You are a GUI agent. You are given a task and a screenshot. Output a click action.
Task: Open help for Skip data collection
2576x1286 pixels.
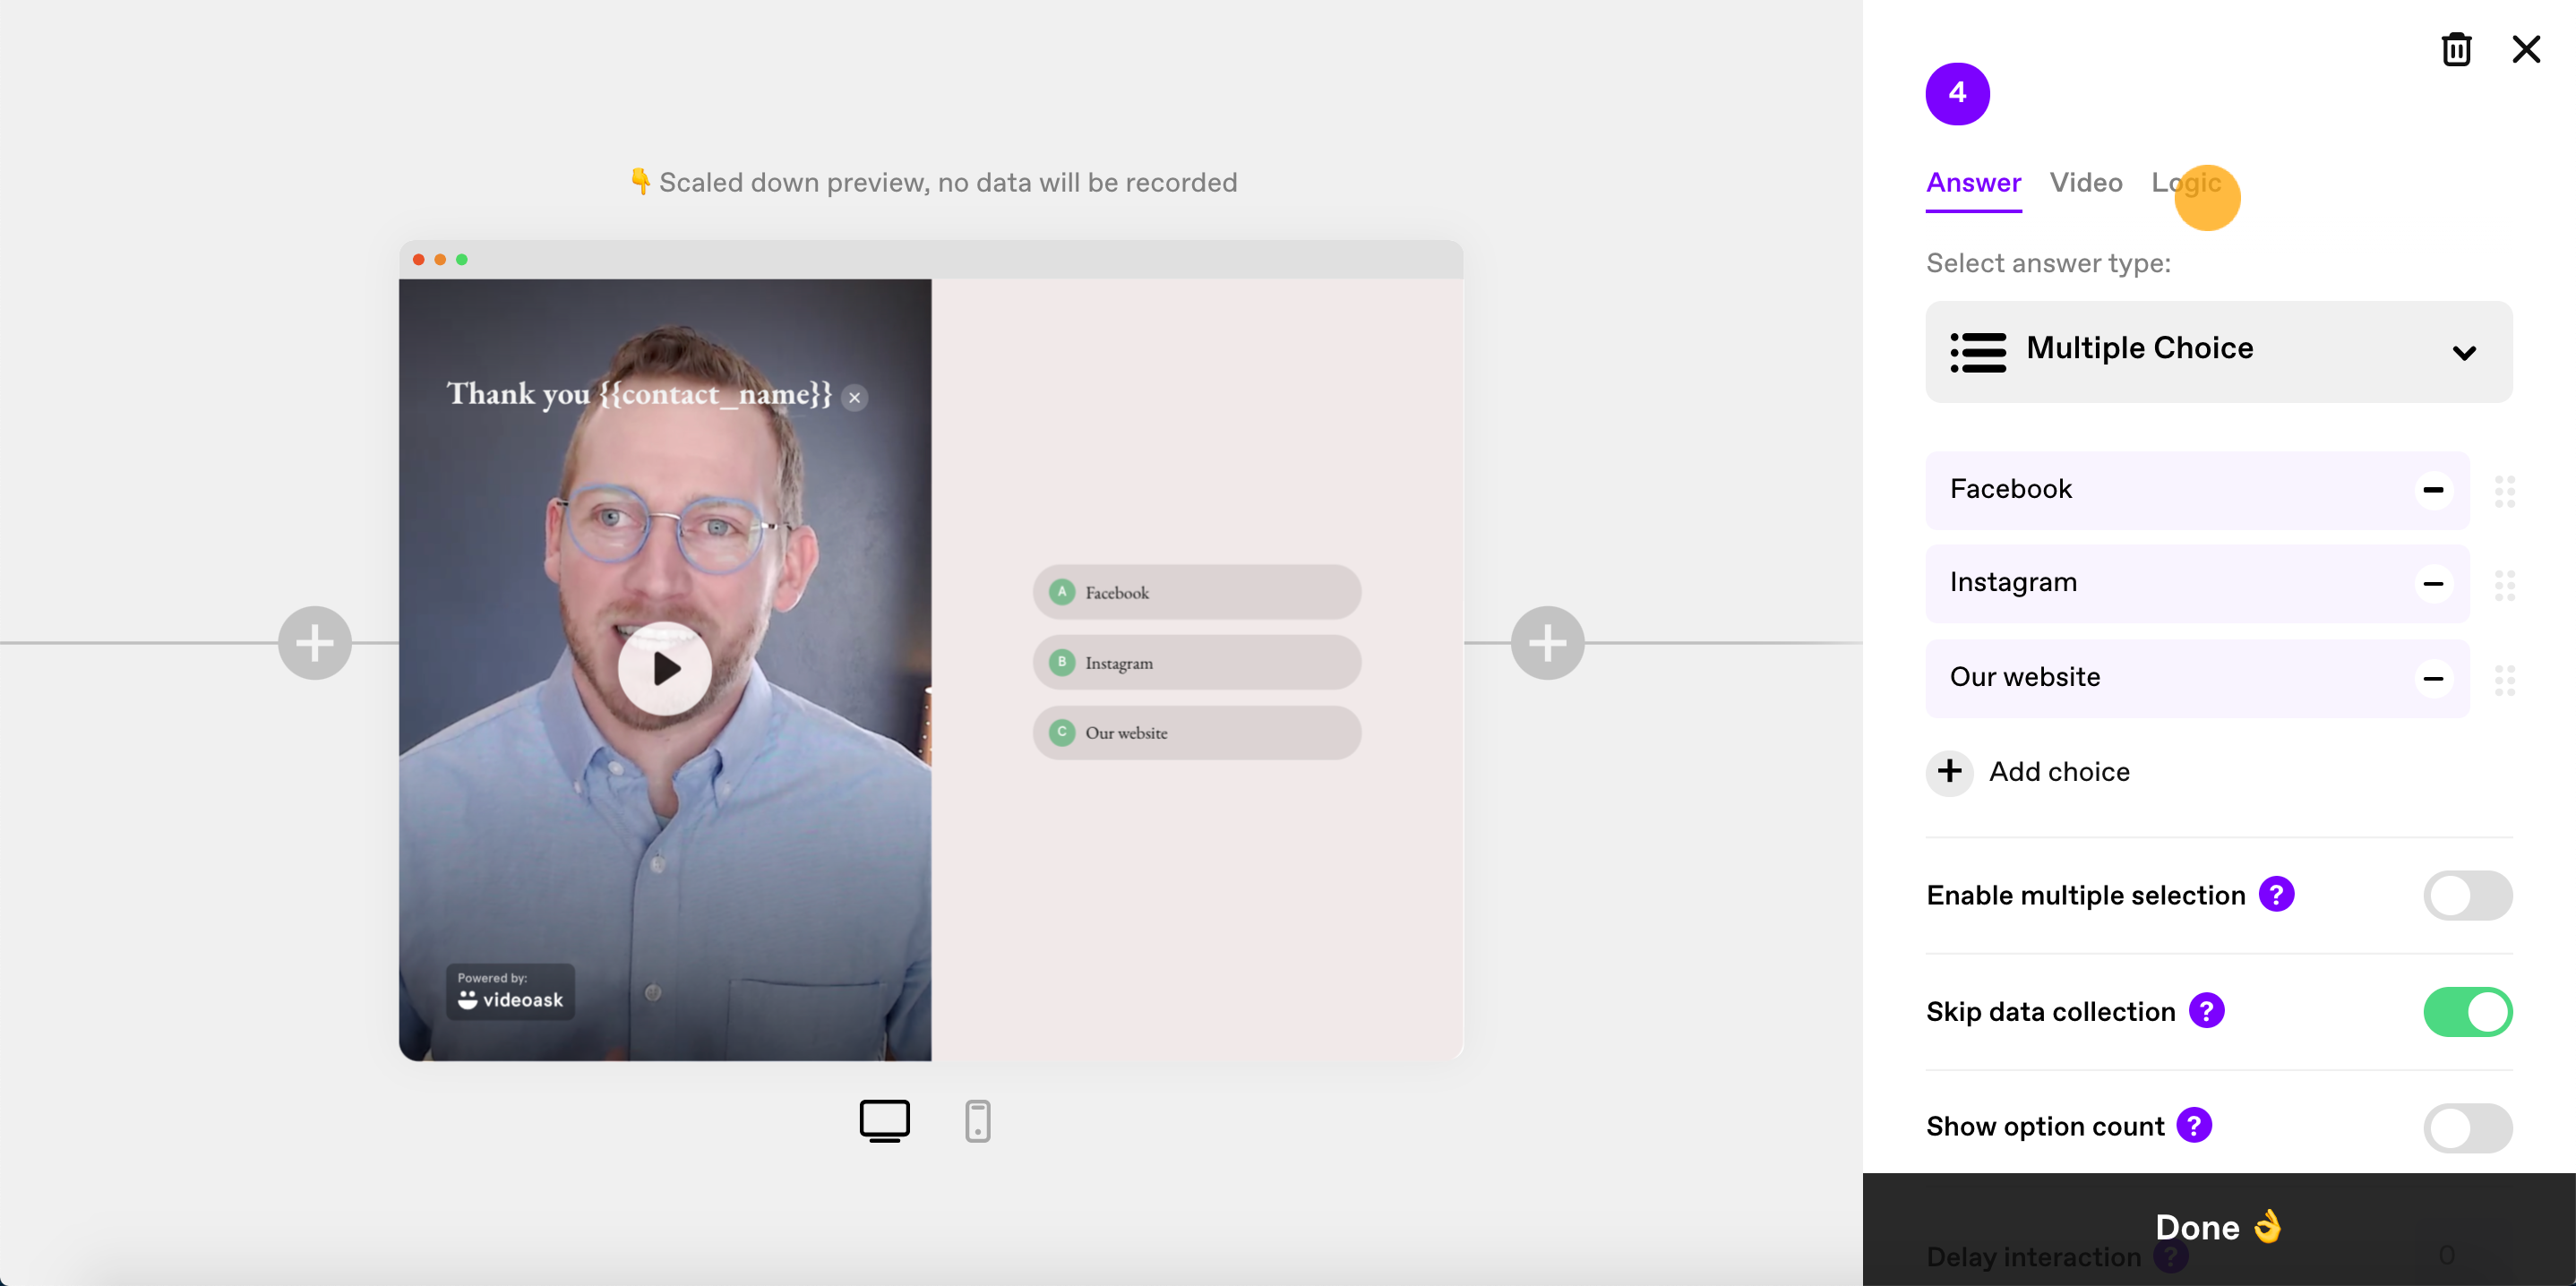tap(2206, 1011)
